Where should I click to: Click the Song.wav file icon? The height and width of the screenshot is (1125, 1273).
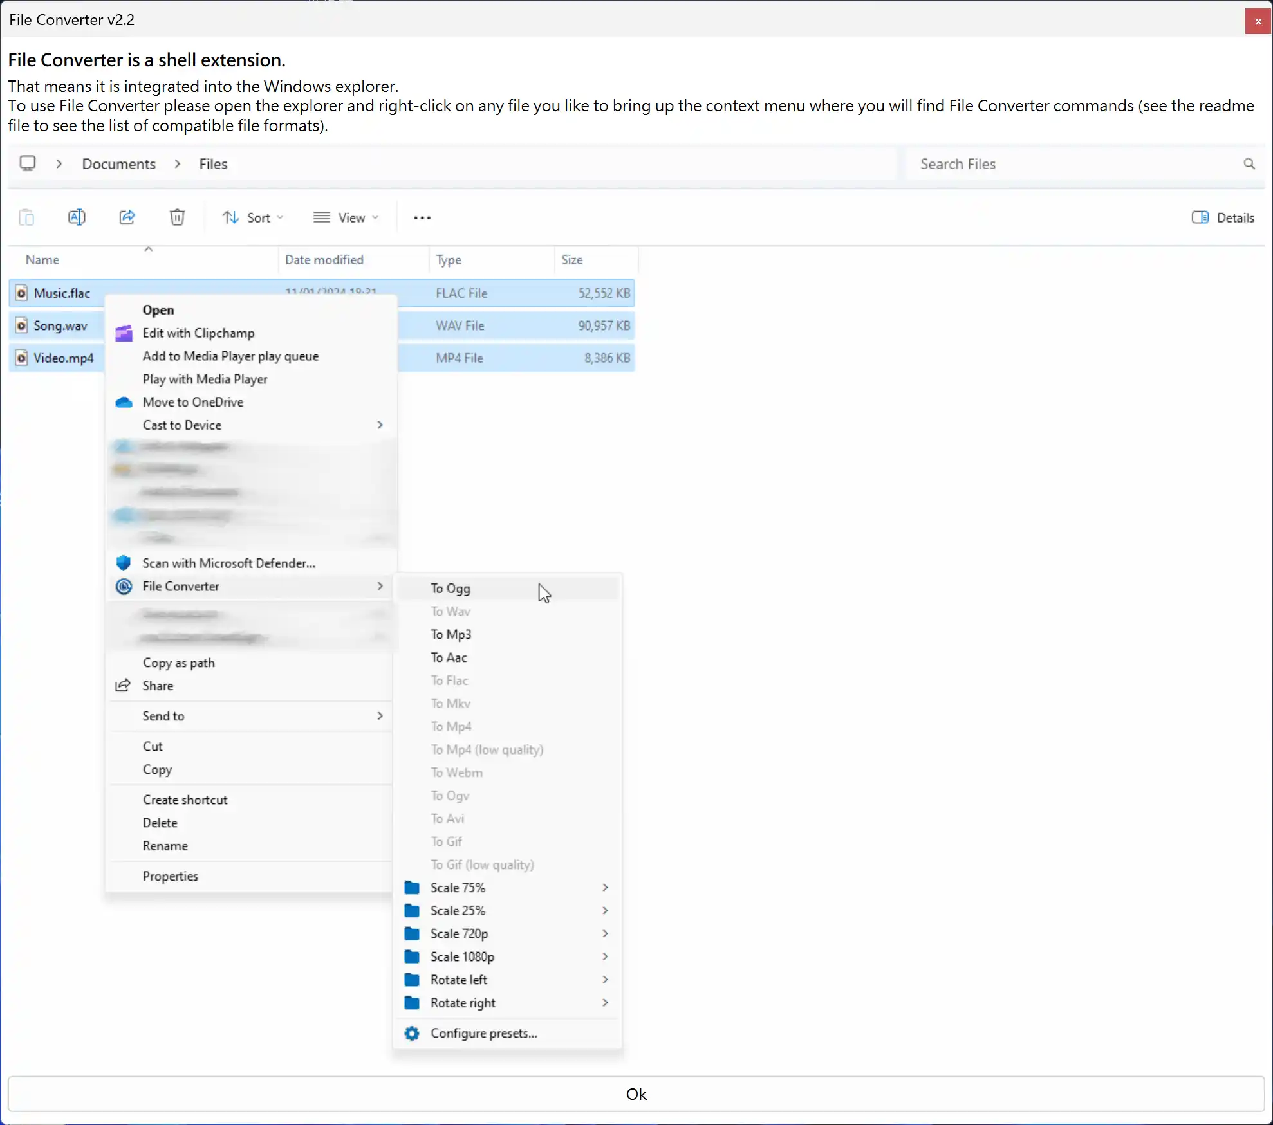click(21, 325)
